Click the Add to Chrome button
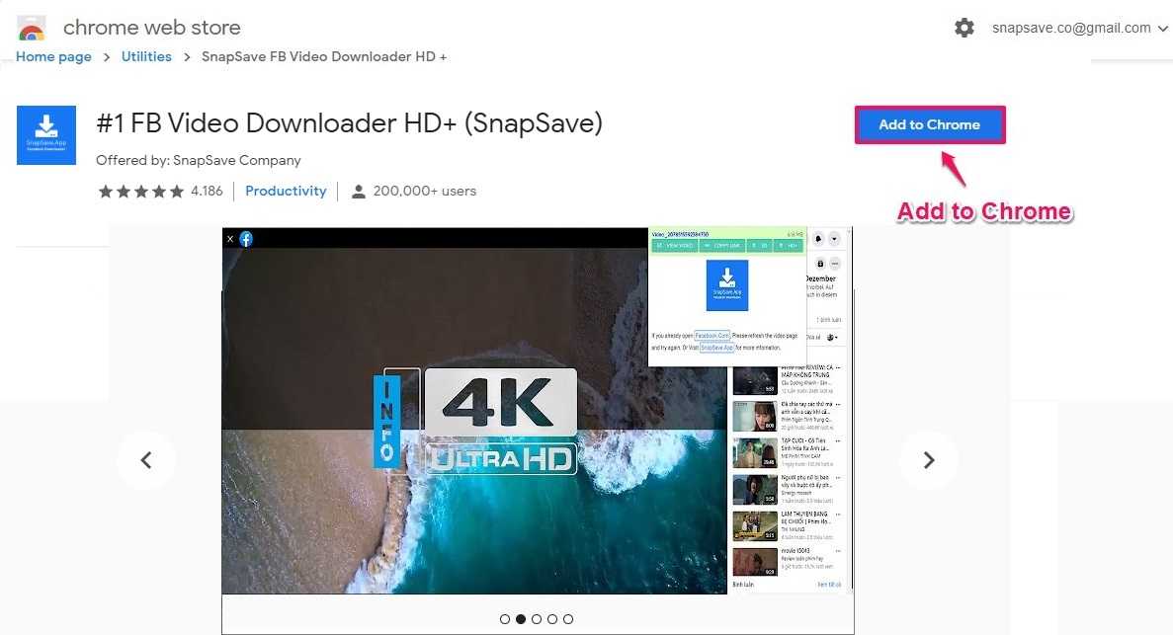Viewport: 1173px width, 635px height. (930, 124)
